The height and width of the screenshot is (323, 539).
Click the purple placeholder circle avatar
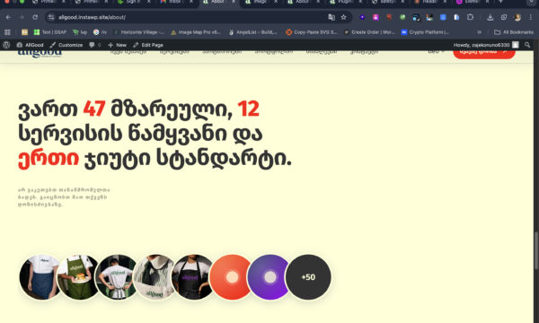point(269,277)
